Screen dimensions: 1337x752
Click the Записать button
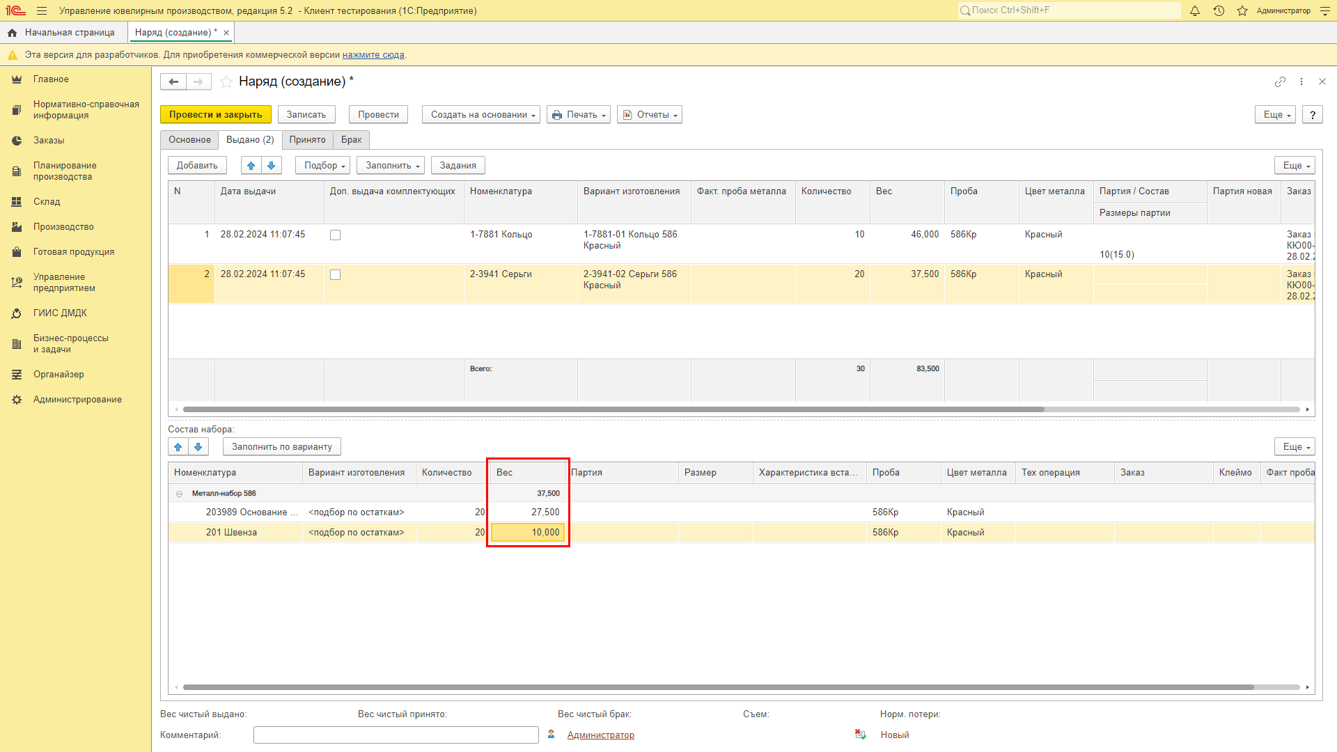click(x=306, y=114)
